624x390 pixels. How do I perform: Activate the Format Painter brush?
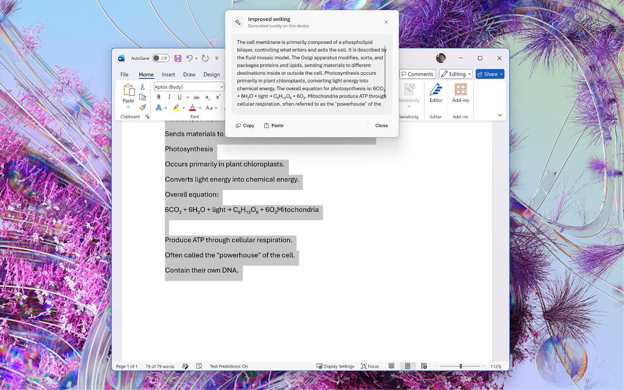click(x=143, y=107)
